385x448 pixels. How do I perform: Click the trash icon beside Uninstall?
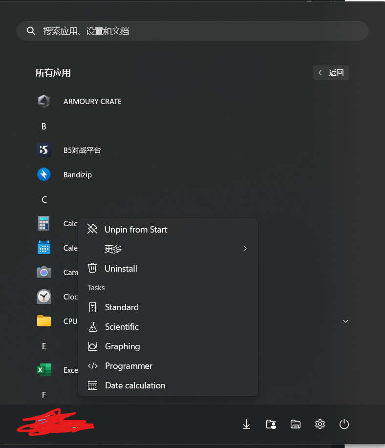[x=92, y=268]
